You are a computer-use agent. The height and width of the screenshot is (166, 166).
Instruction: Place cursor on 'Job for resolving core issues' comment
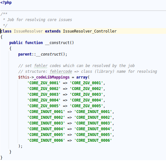click(40, 20)
